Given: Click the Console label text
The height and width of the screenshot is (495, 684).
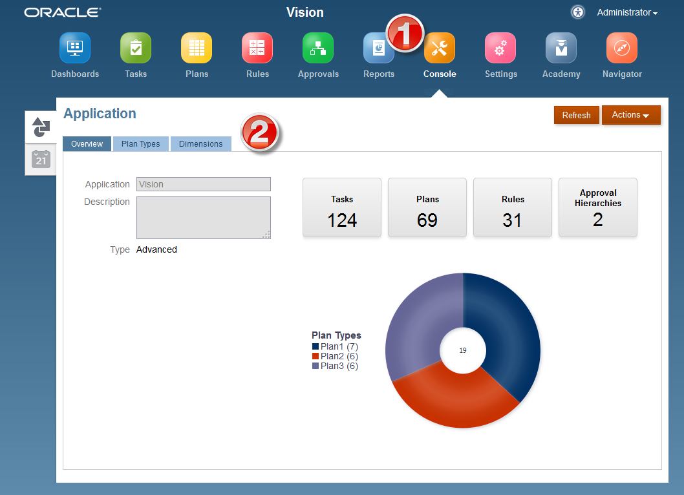Looking at the screenshot, I should 440,74.
